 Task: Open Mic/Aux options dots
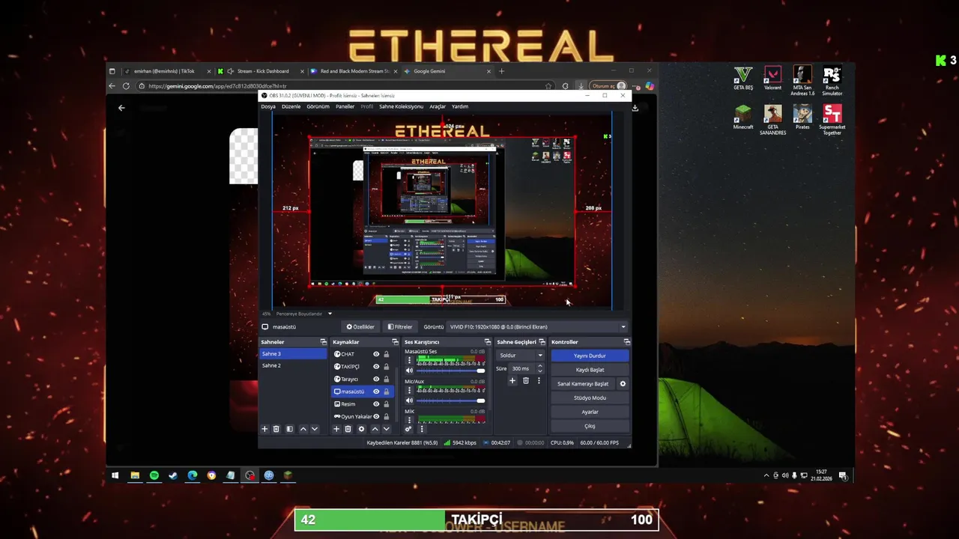[409, 391]
